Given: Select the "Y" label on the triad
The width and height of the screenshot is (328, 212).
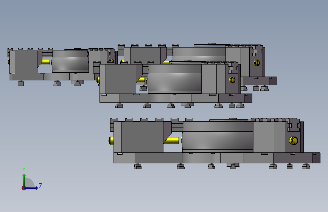Looking at the screenshot, I should 24,169.
